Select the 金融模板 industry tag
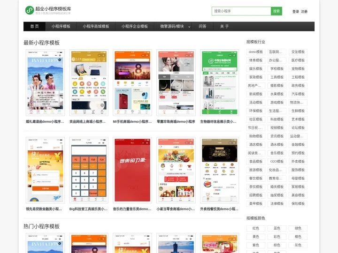The width and height of the screenshot is (338, 253). coord(298,145)
